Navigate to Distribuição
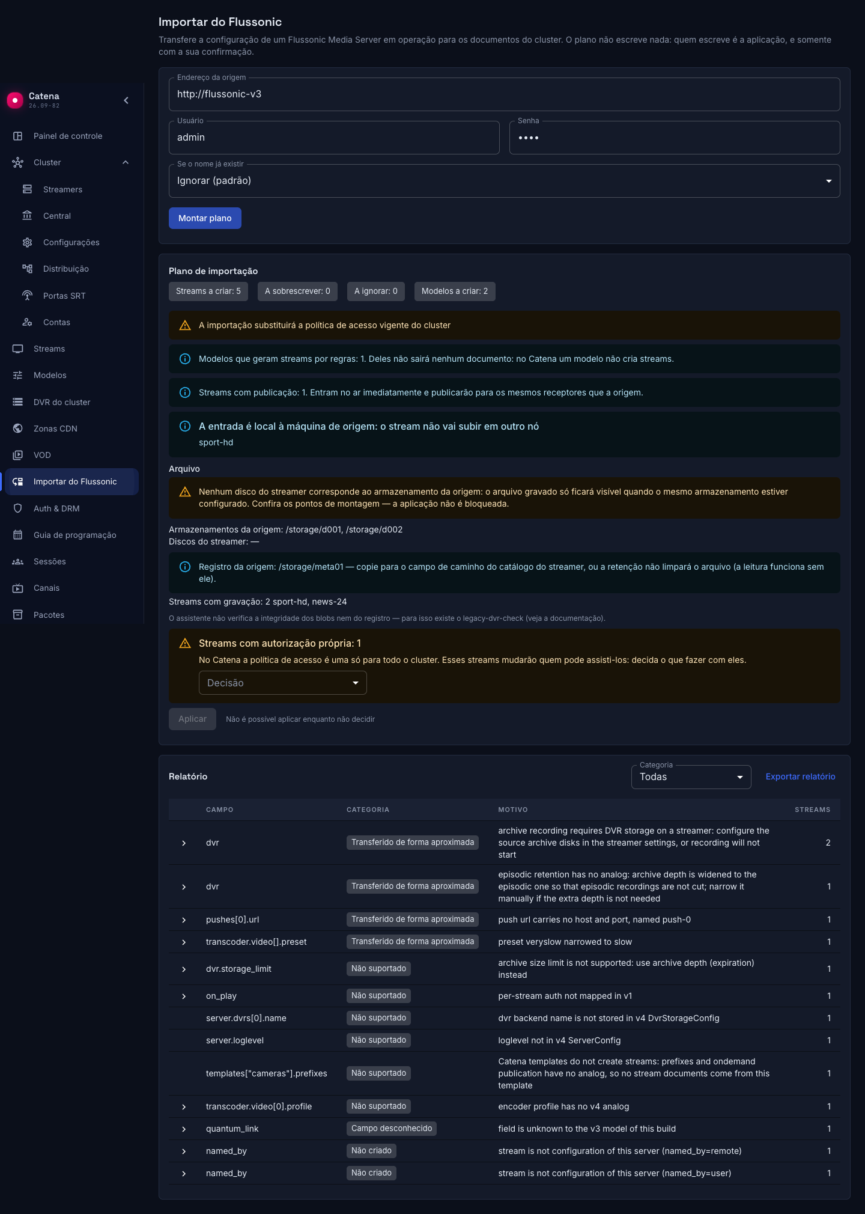 coord(72,269)
